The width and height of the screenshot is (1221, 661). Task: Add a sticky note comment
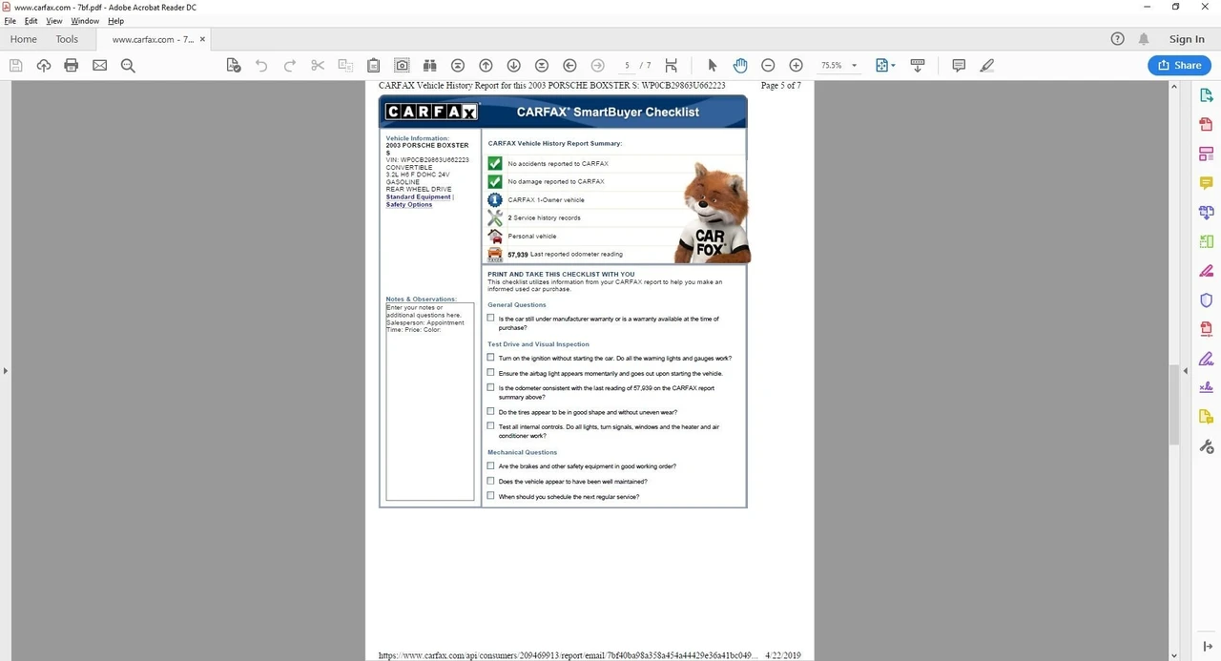(x=959, y=65)
